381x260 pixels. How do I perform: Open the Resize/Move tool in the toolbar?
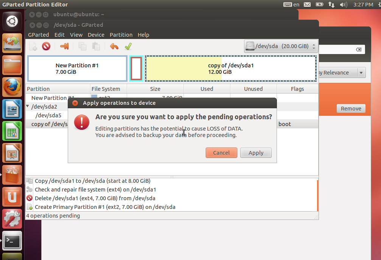pyautogui.click(x=65, y=46)
